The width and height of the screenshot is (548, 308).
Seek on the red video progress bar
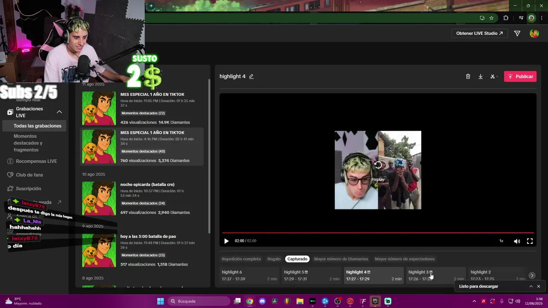pyautogui.click(x=378, y=233)
